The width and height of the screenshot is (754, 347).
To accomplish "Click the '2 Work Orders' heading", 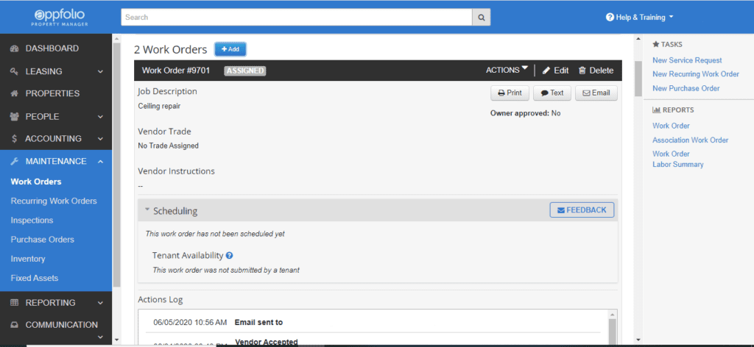I will click(x=171, y=49).
